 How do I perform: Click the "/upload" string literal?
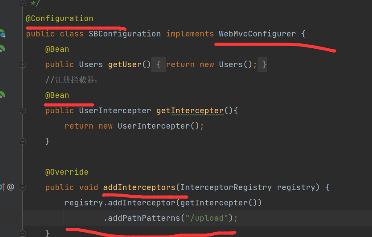207,218
